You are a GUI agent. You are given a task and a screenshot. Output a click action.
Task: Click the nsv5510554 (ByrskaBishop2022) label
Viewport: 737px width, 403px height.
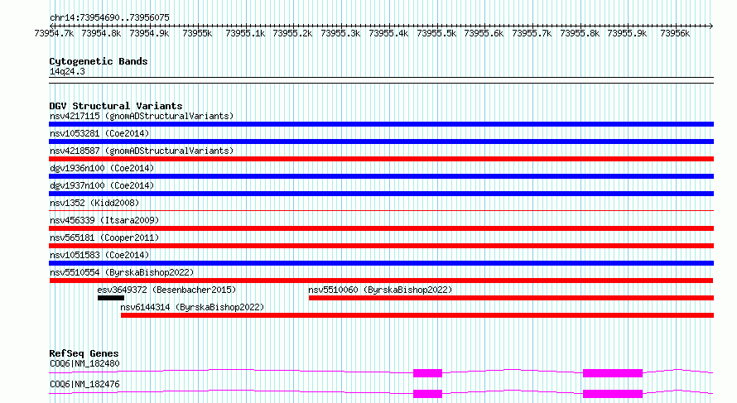tap(122, 272)
